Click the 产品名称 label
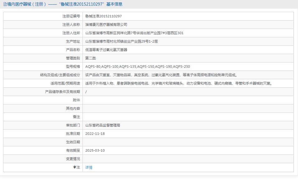The width and height of the screenshot is (298, 179). [x=73, y=50]
